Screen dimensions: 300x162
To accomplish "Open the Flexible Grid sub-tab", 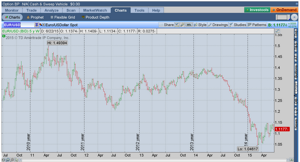I will [x=63, y=17].
